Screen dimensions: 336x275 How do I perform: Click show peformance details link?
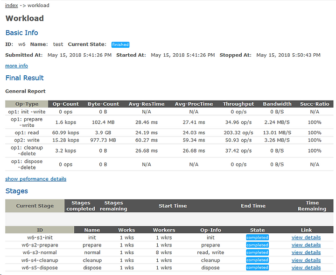tap(36, 179)
